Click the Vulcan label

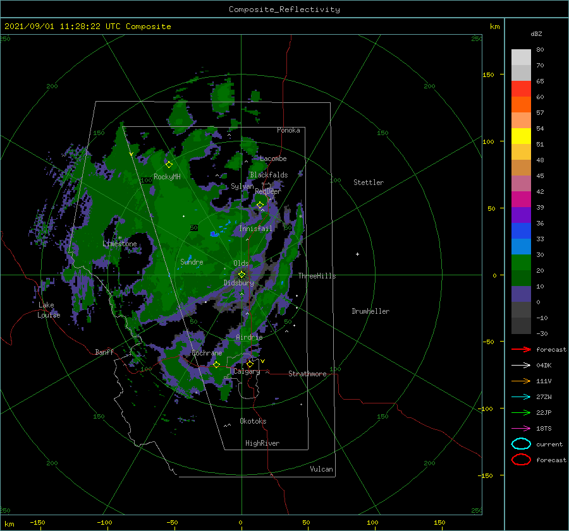pyautogui.click(x=321, y=468)
